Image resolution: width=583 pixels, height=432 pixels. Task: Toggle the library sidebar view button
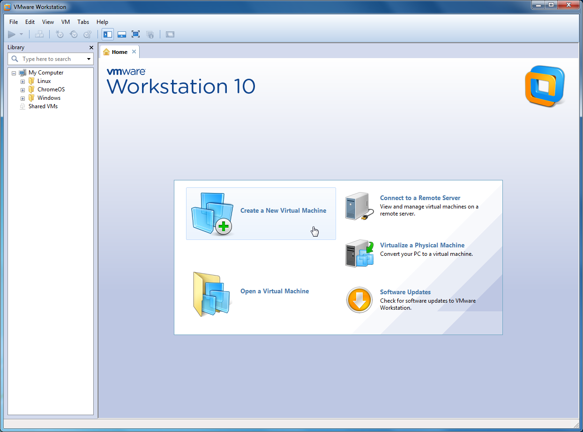click(108, 34)
